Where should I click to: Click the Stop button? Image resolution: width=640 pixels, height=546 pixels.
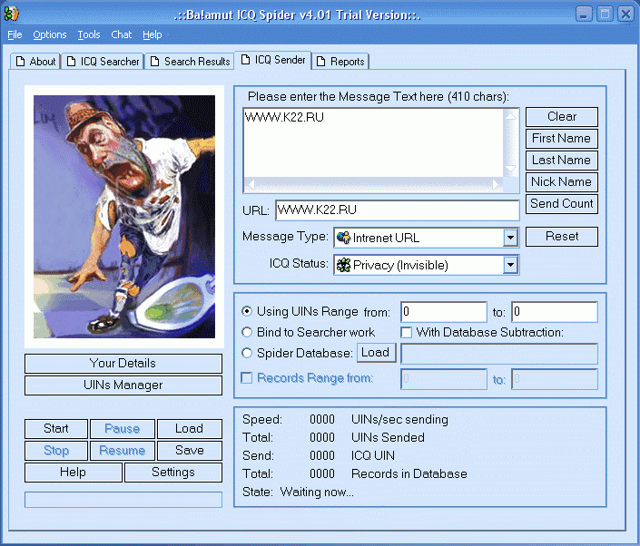56,451
